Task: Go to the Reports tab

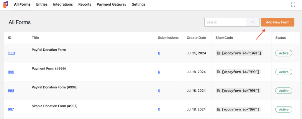Action: point(85,4)
